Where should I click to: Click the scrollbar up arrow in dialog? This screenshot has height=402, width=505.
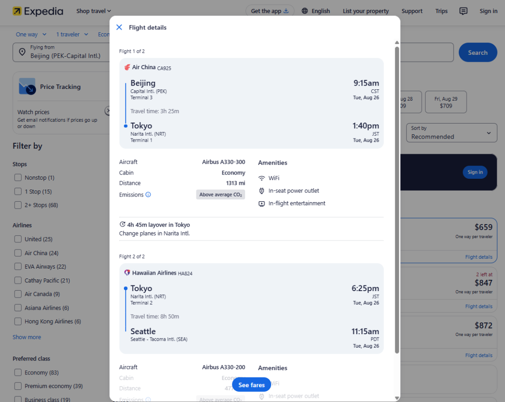point(397,43)
